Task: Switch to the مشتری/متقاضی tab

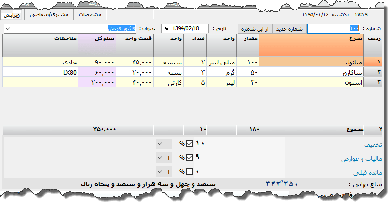Action: (x=49, y=15)
